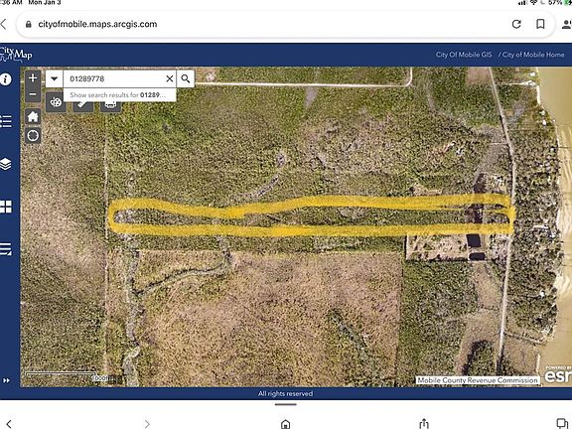Zoom in on the map
Image resolution: width=572 pixels, height=429 pixels.
33,78
